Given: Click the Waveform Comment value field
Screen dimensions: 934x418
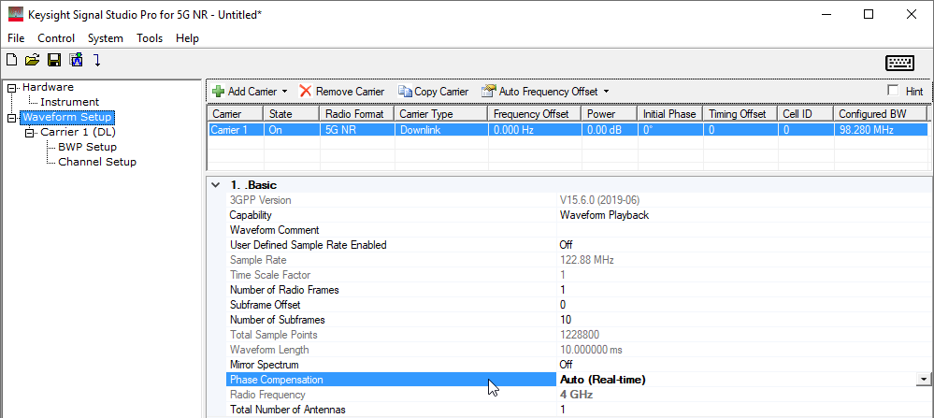Looking at the screenshot, I should point(744,230).
